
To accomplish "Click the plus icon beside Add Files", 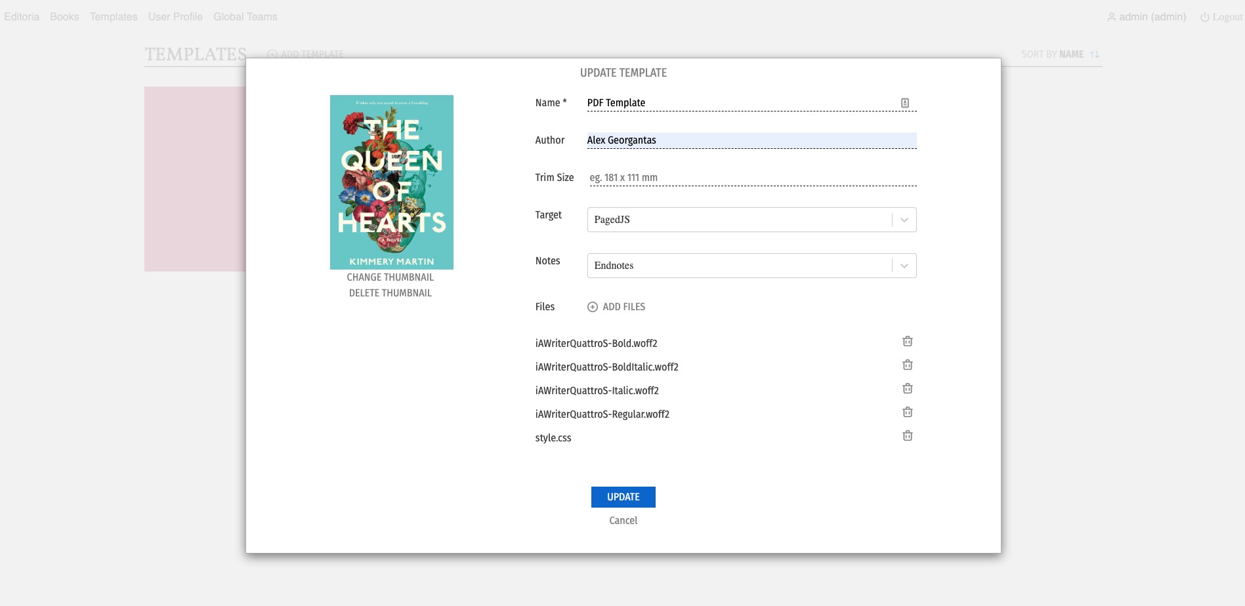I will pos(593,307).
